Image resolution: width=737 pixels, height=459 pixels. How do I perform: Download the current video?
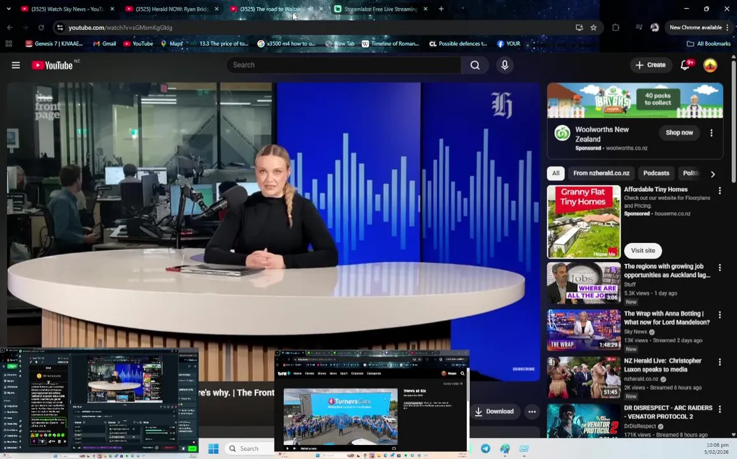(494, 411)
